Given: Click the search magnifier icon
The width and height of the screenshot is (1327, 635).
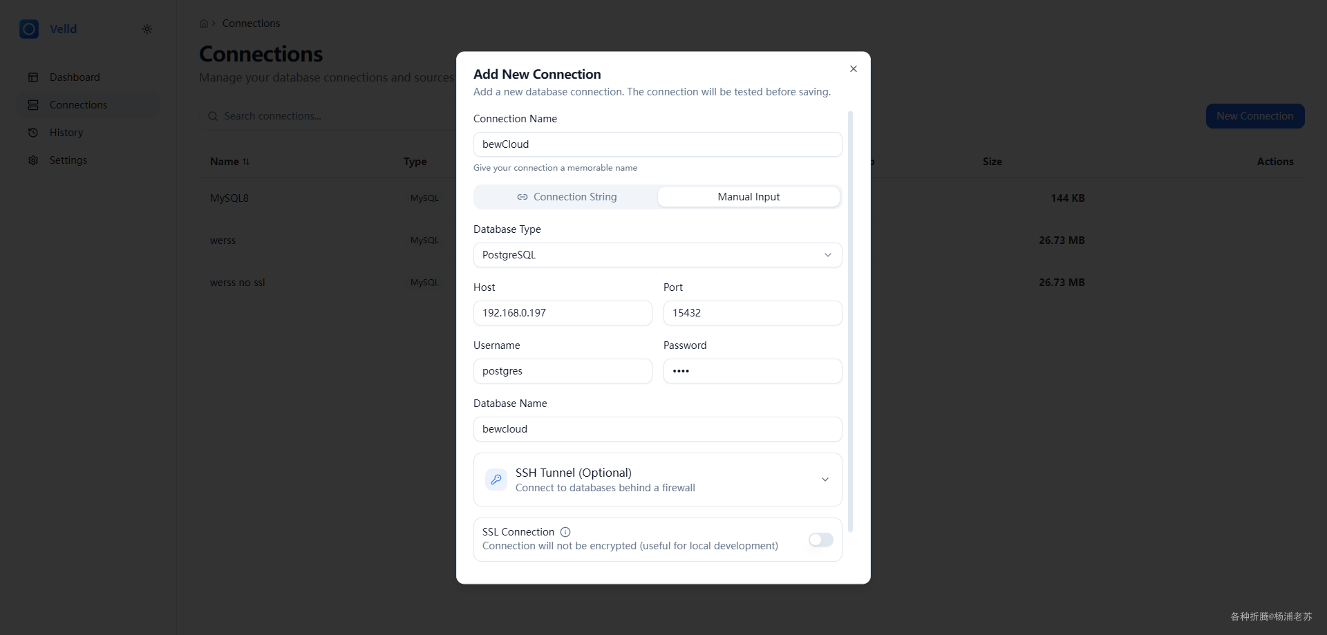Looking at the screenshot, I should 213,116.
